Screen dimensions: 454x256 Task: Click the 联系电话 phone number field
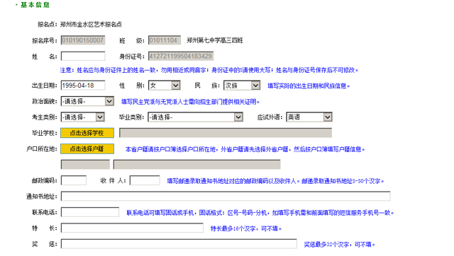coord(90,212)
